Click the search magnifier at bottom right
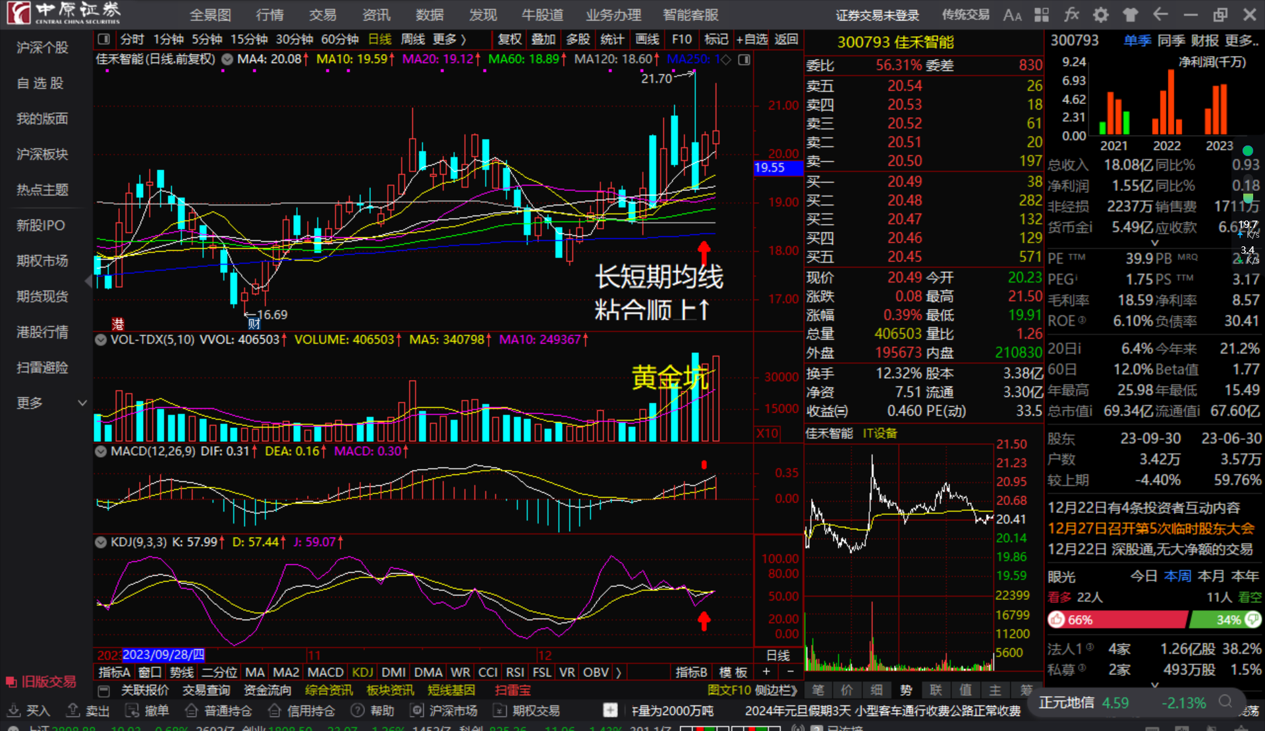The height and width of the screenshot is (731, 1265). point(1225,702)
